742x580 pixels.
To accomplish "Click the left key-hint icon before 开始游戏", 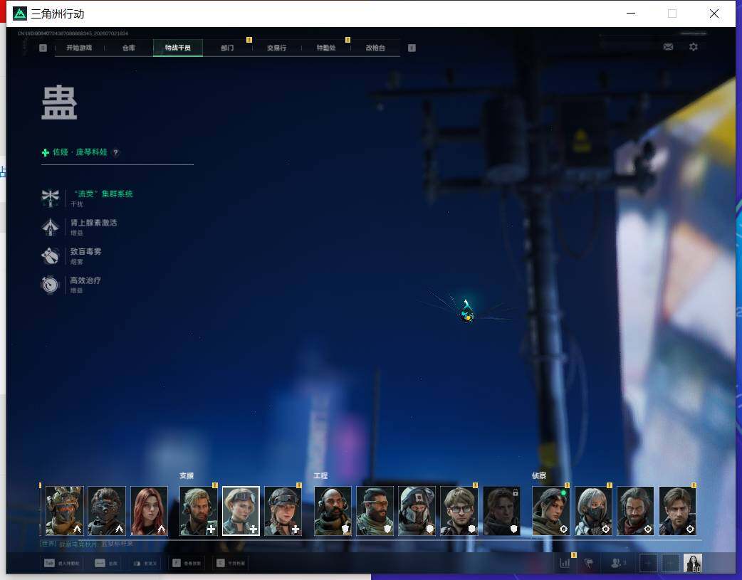I will pos(43,48).
